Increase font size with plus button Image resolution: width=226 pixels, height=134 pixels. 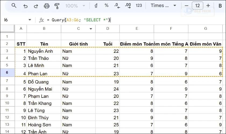click(208, 6)
